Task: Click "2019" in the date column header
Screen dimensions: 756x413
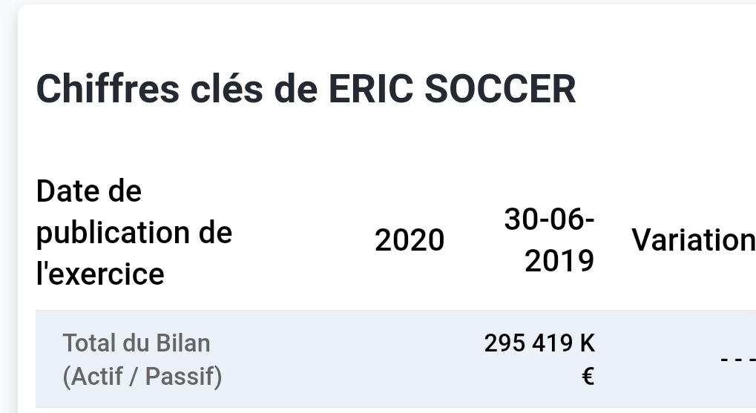Action: pos(559,261)
